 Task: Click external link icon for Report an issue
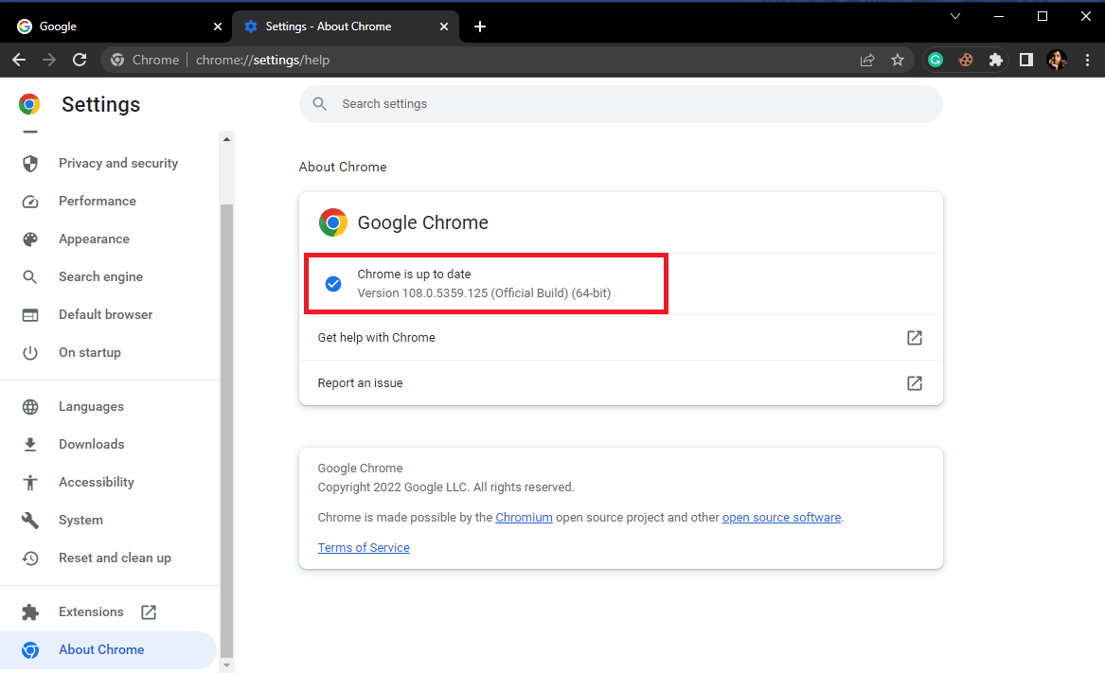(x=914, y=382)
